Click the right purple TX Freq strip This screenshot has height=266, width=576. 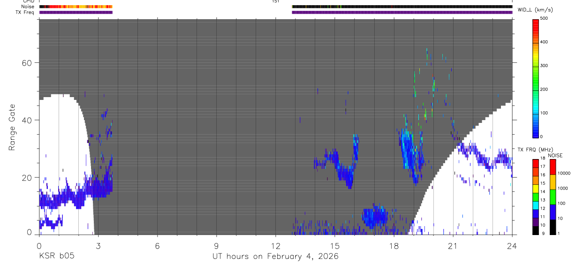point(402,12)
